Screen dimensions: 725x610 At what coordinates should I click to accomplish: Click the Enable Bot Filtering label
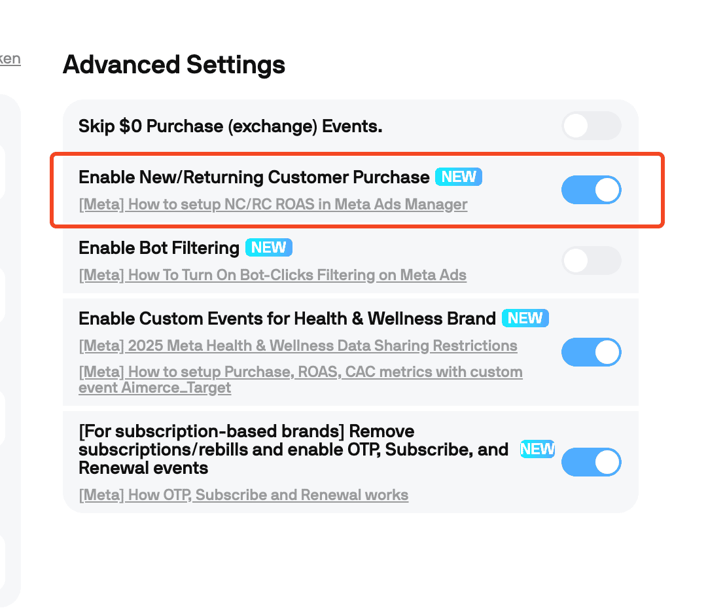(x=159, y=248)
